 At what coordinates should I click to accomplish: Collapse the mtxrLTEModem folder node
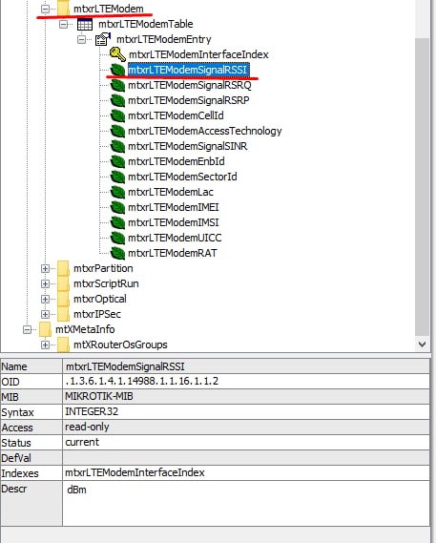click(x=46, y=9)
